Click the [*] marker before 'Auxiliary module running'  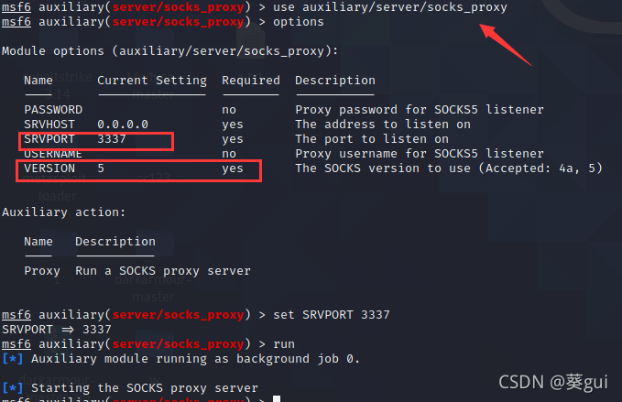click(x=12, y=359)
